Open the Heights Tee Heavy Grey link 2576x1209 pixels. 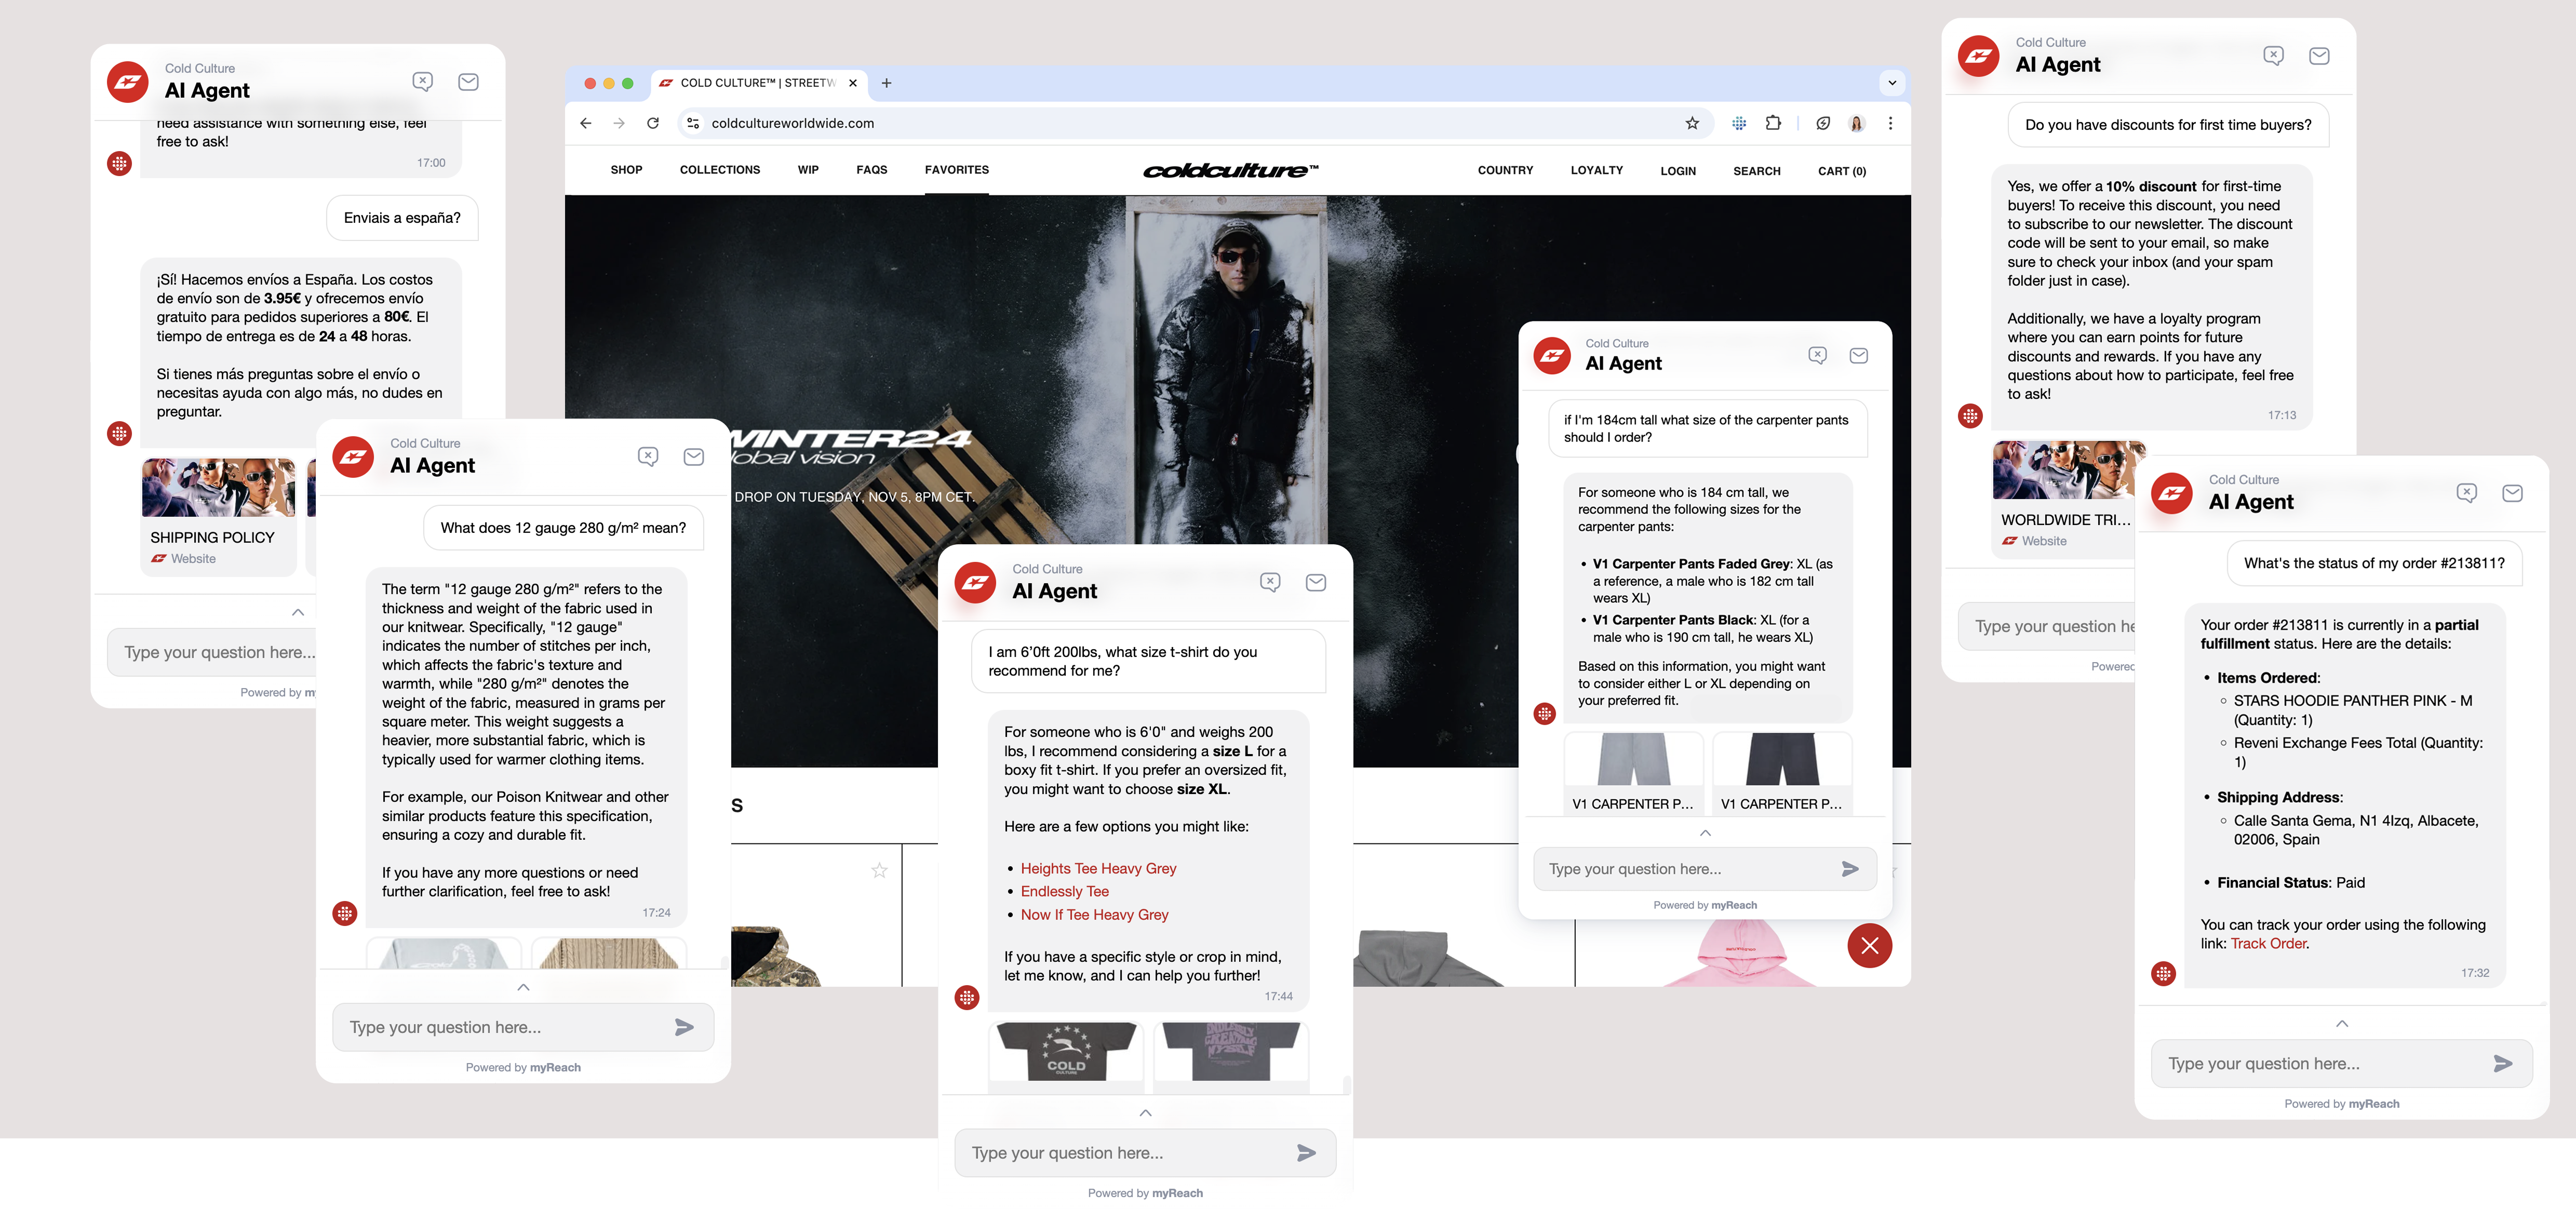[1098, 868]
